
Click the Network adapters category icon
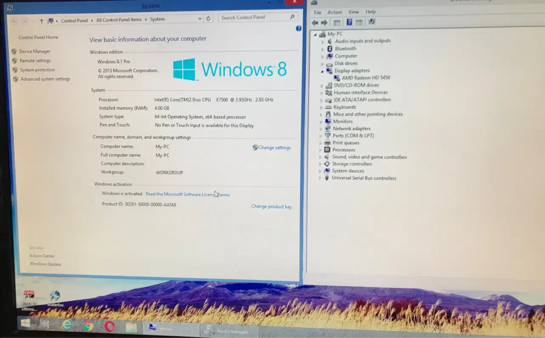328,128
